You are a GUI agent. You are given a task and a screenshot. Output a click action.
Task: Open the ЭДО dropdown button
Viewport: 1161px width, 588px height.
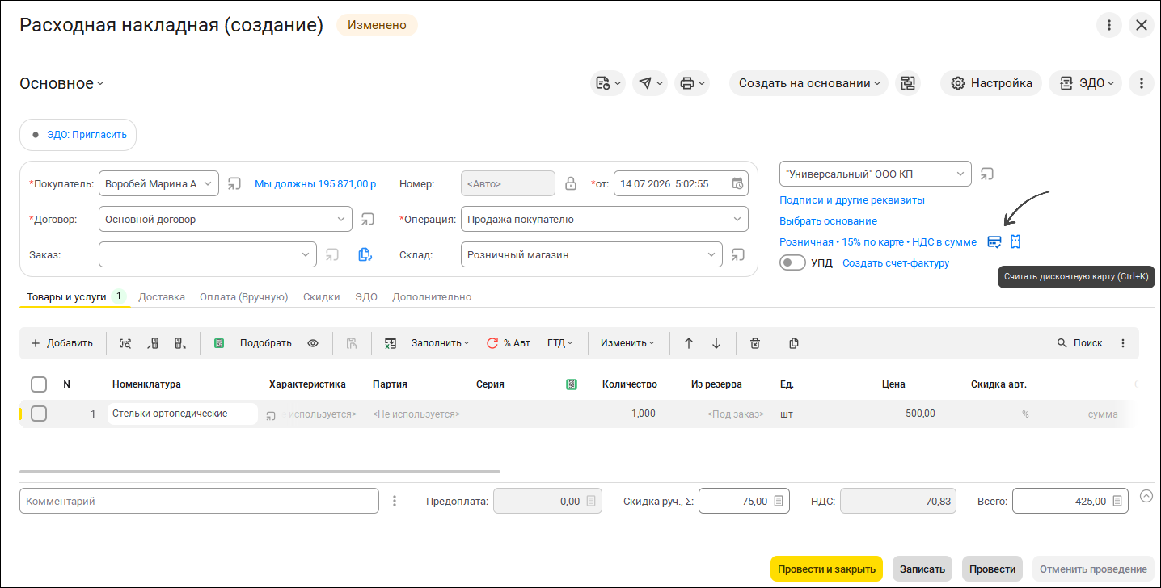(1085, 83)
